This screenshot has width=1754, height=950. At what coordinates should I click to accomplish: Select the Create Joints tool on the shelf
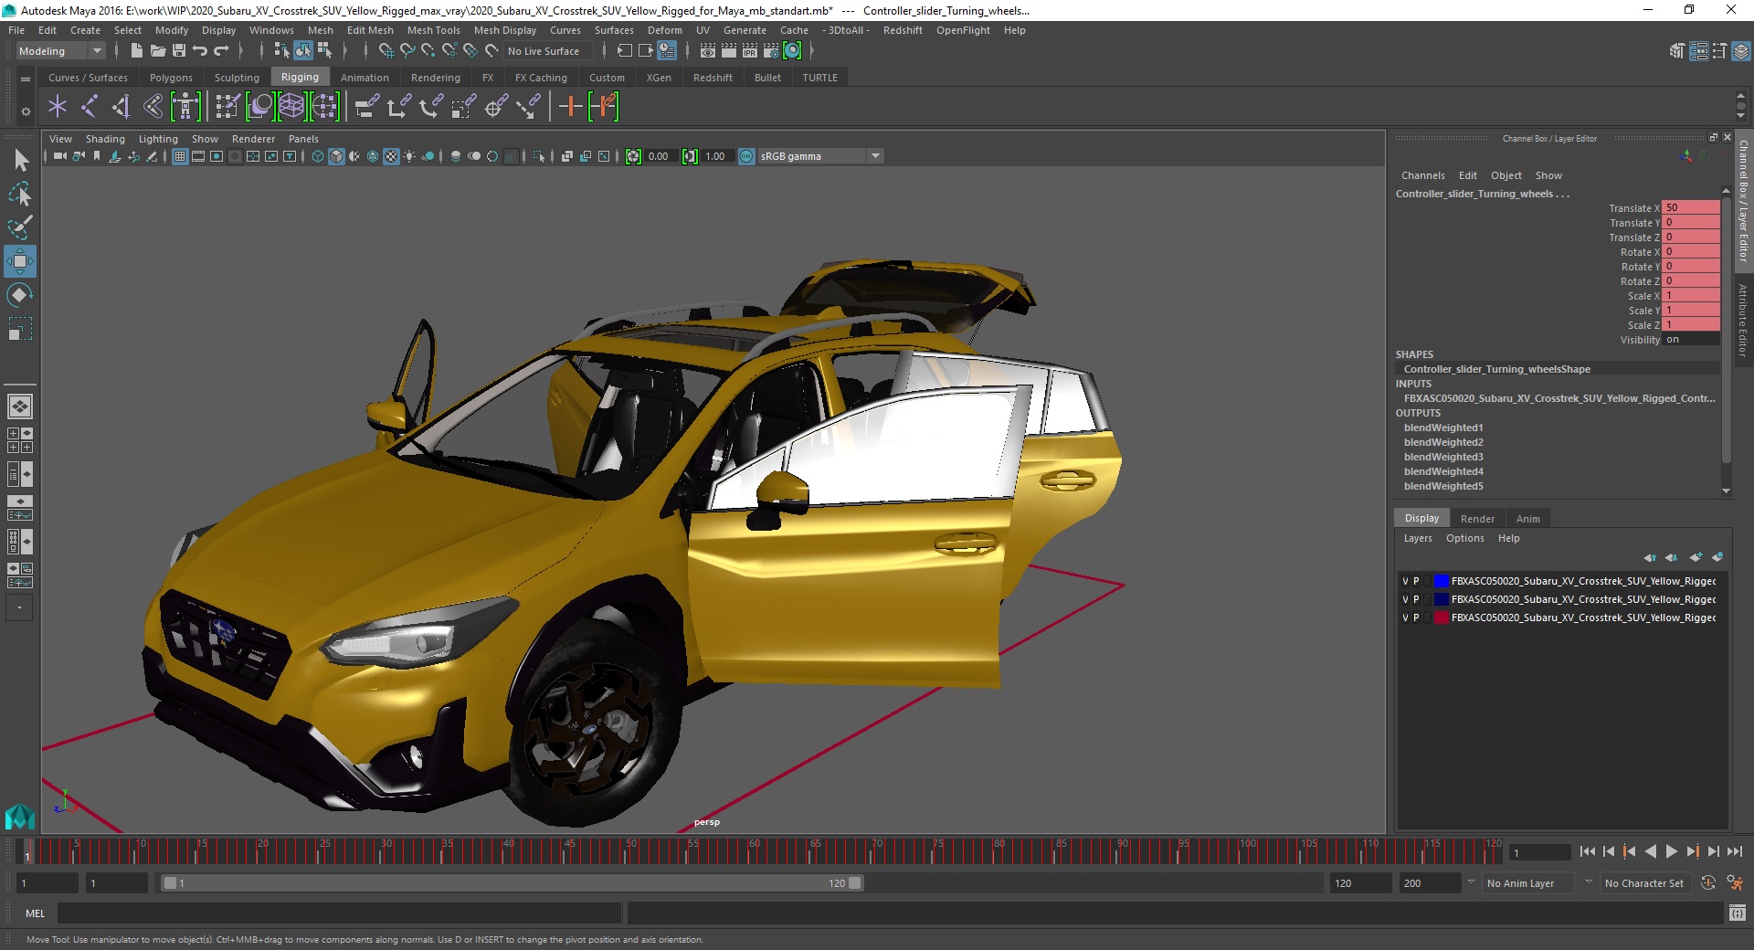90,107
